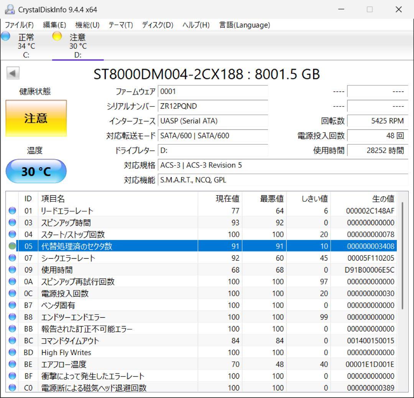
Task: Click the 最悪値 column header
Action: (x=264, y=199)
